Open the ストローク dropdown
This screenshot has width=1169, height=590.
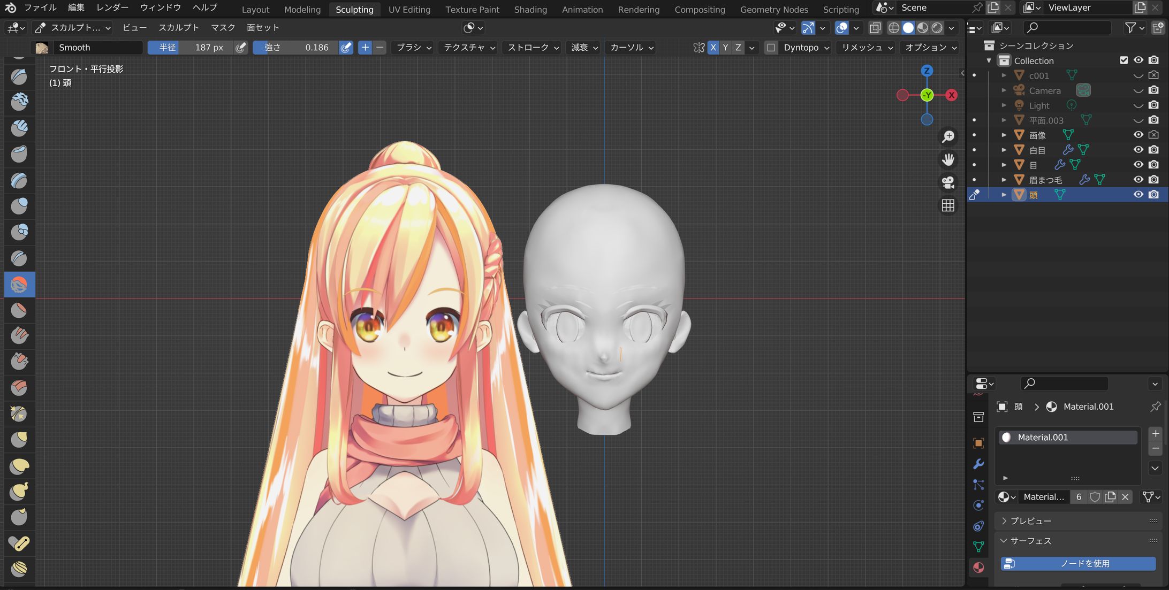tap(533, 48)
